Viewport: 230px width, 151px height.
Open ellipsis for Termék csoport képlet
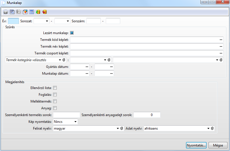[221, 53]
